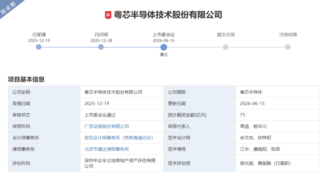This screenshot has height=179, width=327.
Task: Click the 粤芯半导体 short name cell
Action: [278, 92]
